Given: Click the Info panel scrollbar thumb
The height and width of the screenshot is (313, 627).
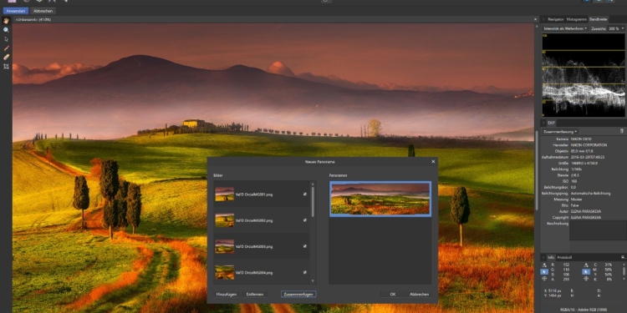Looking at the screenshot, I should [x=624, y=271].
